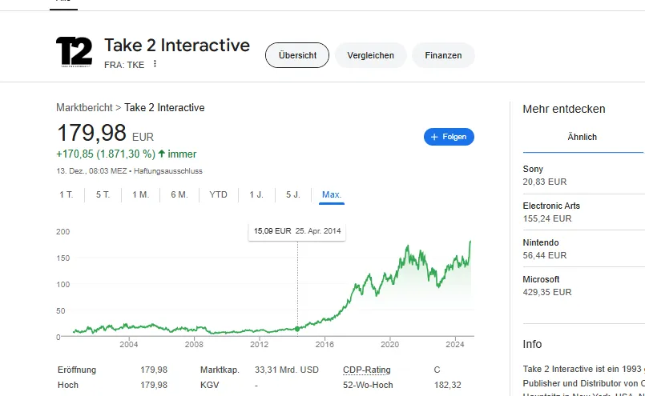Open the three-dot menu beside FRA: TKE
Viewport: 645px width, 396px height.
click(x=155, y=64)
